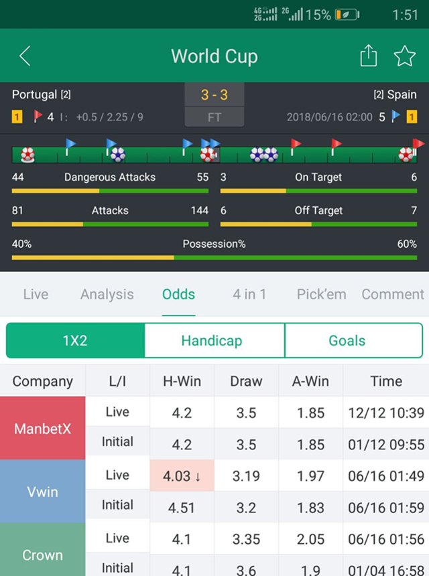Open the ManbetX company row

click(x=43, y=428)
